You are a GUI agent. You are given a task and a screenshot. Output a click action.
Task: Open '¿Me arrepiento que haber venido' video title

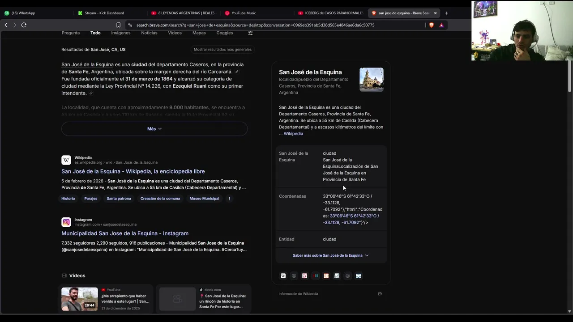125,299
